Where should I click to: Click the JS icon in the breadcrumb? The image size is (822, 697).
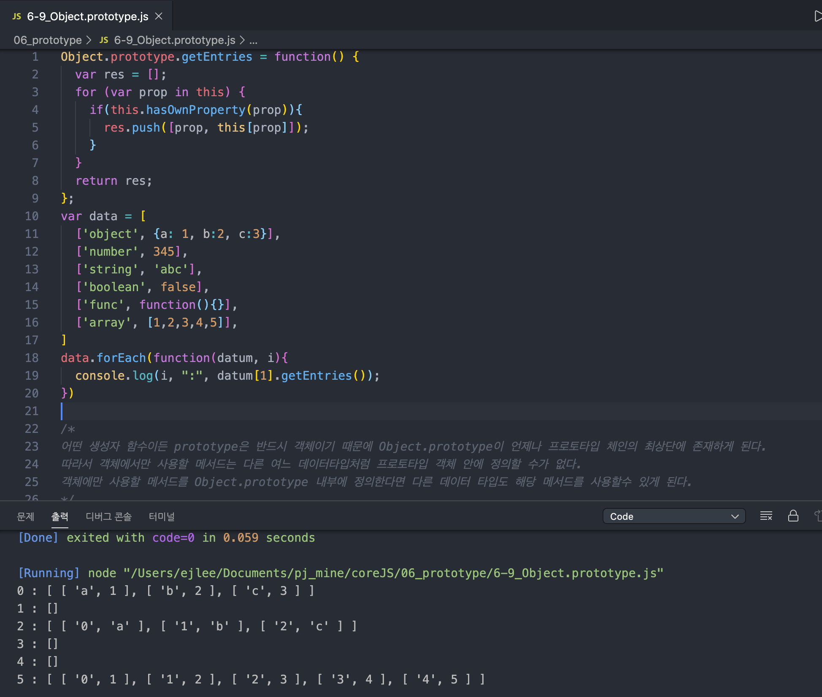pos(104,40)
